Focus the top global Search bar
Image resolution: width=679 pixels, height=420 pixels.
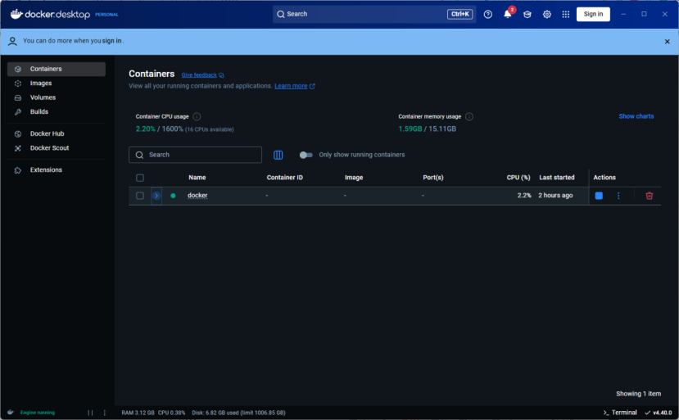(x=374, y=14)
